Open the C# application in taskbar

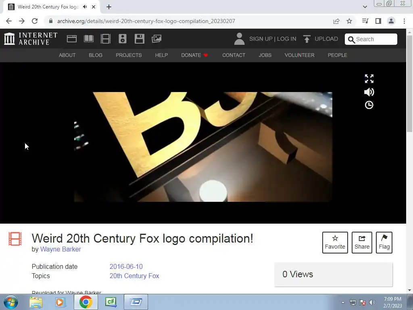(111, 302)
